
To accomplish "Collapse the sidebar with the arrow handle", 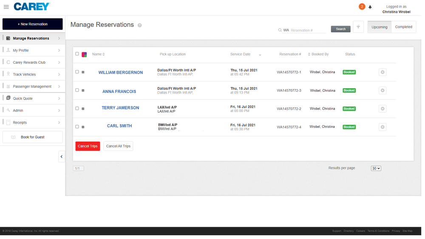I will coord(62,157).
